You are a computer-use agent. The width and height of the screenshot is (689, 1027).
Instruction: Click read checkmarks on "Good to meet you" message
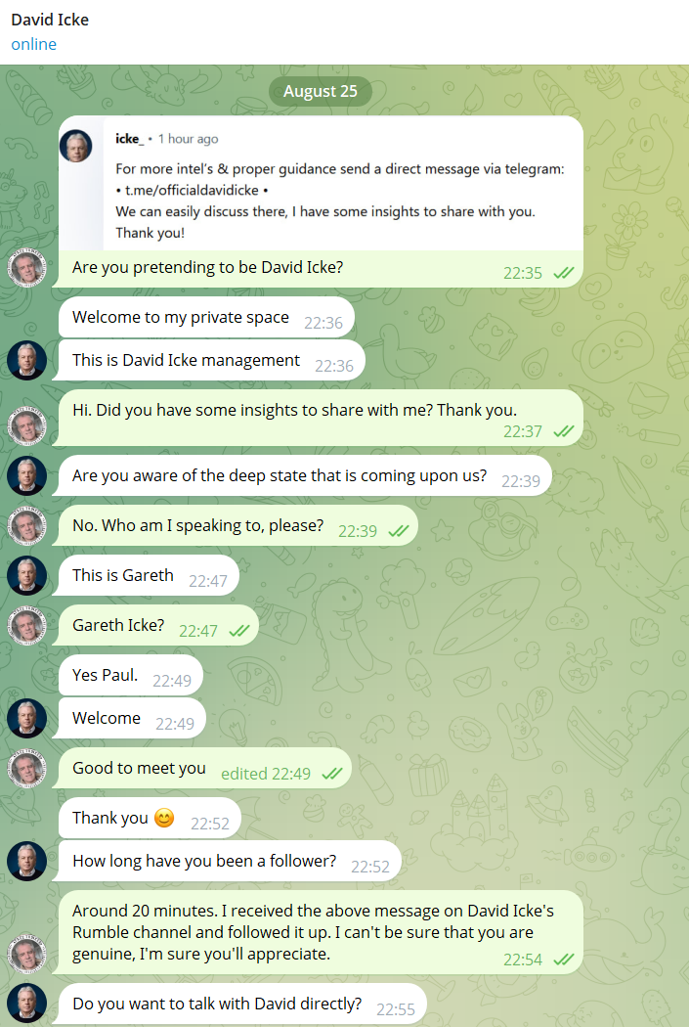[x=332, y=774]
